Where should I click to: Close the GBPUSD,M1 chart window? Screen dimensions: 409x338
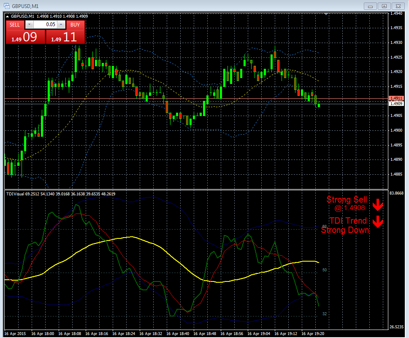coord(398,6)
